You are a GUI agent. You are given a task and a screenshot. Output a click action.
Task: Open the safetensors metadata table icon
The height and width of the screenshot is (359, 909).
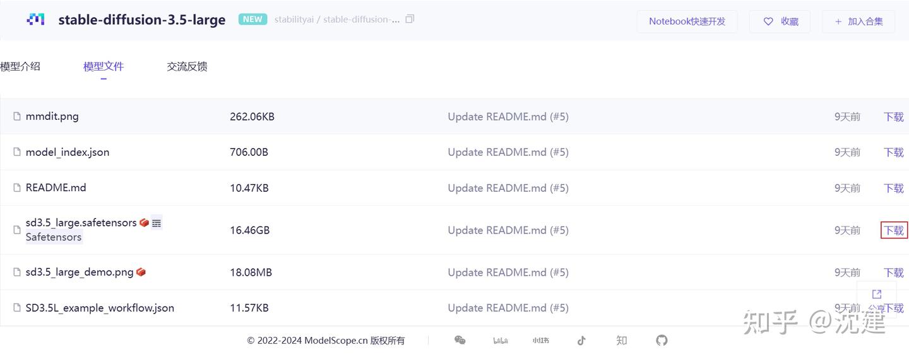[157, 223]
